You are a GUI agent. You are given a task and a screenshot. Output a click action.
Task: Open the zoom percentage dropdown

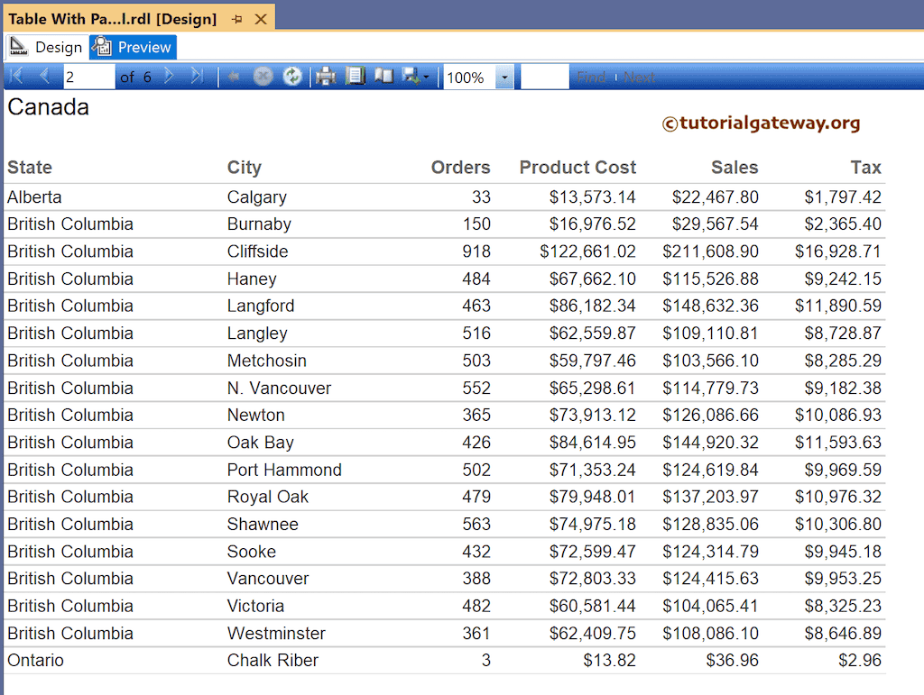click(504, 76)
